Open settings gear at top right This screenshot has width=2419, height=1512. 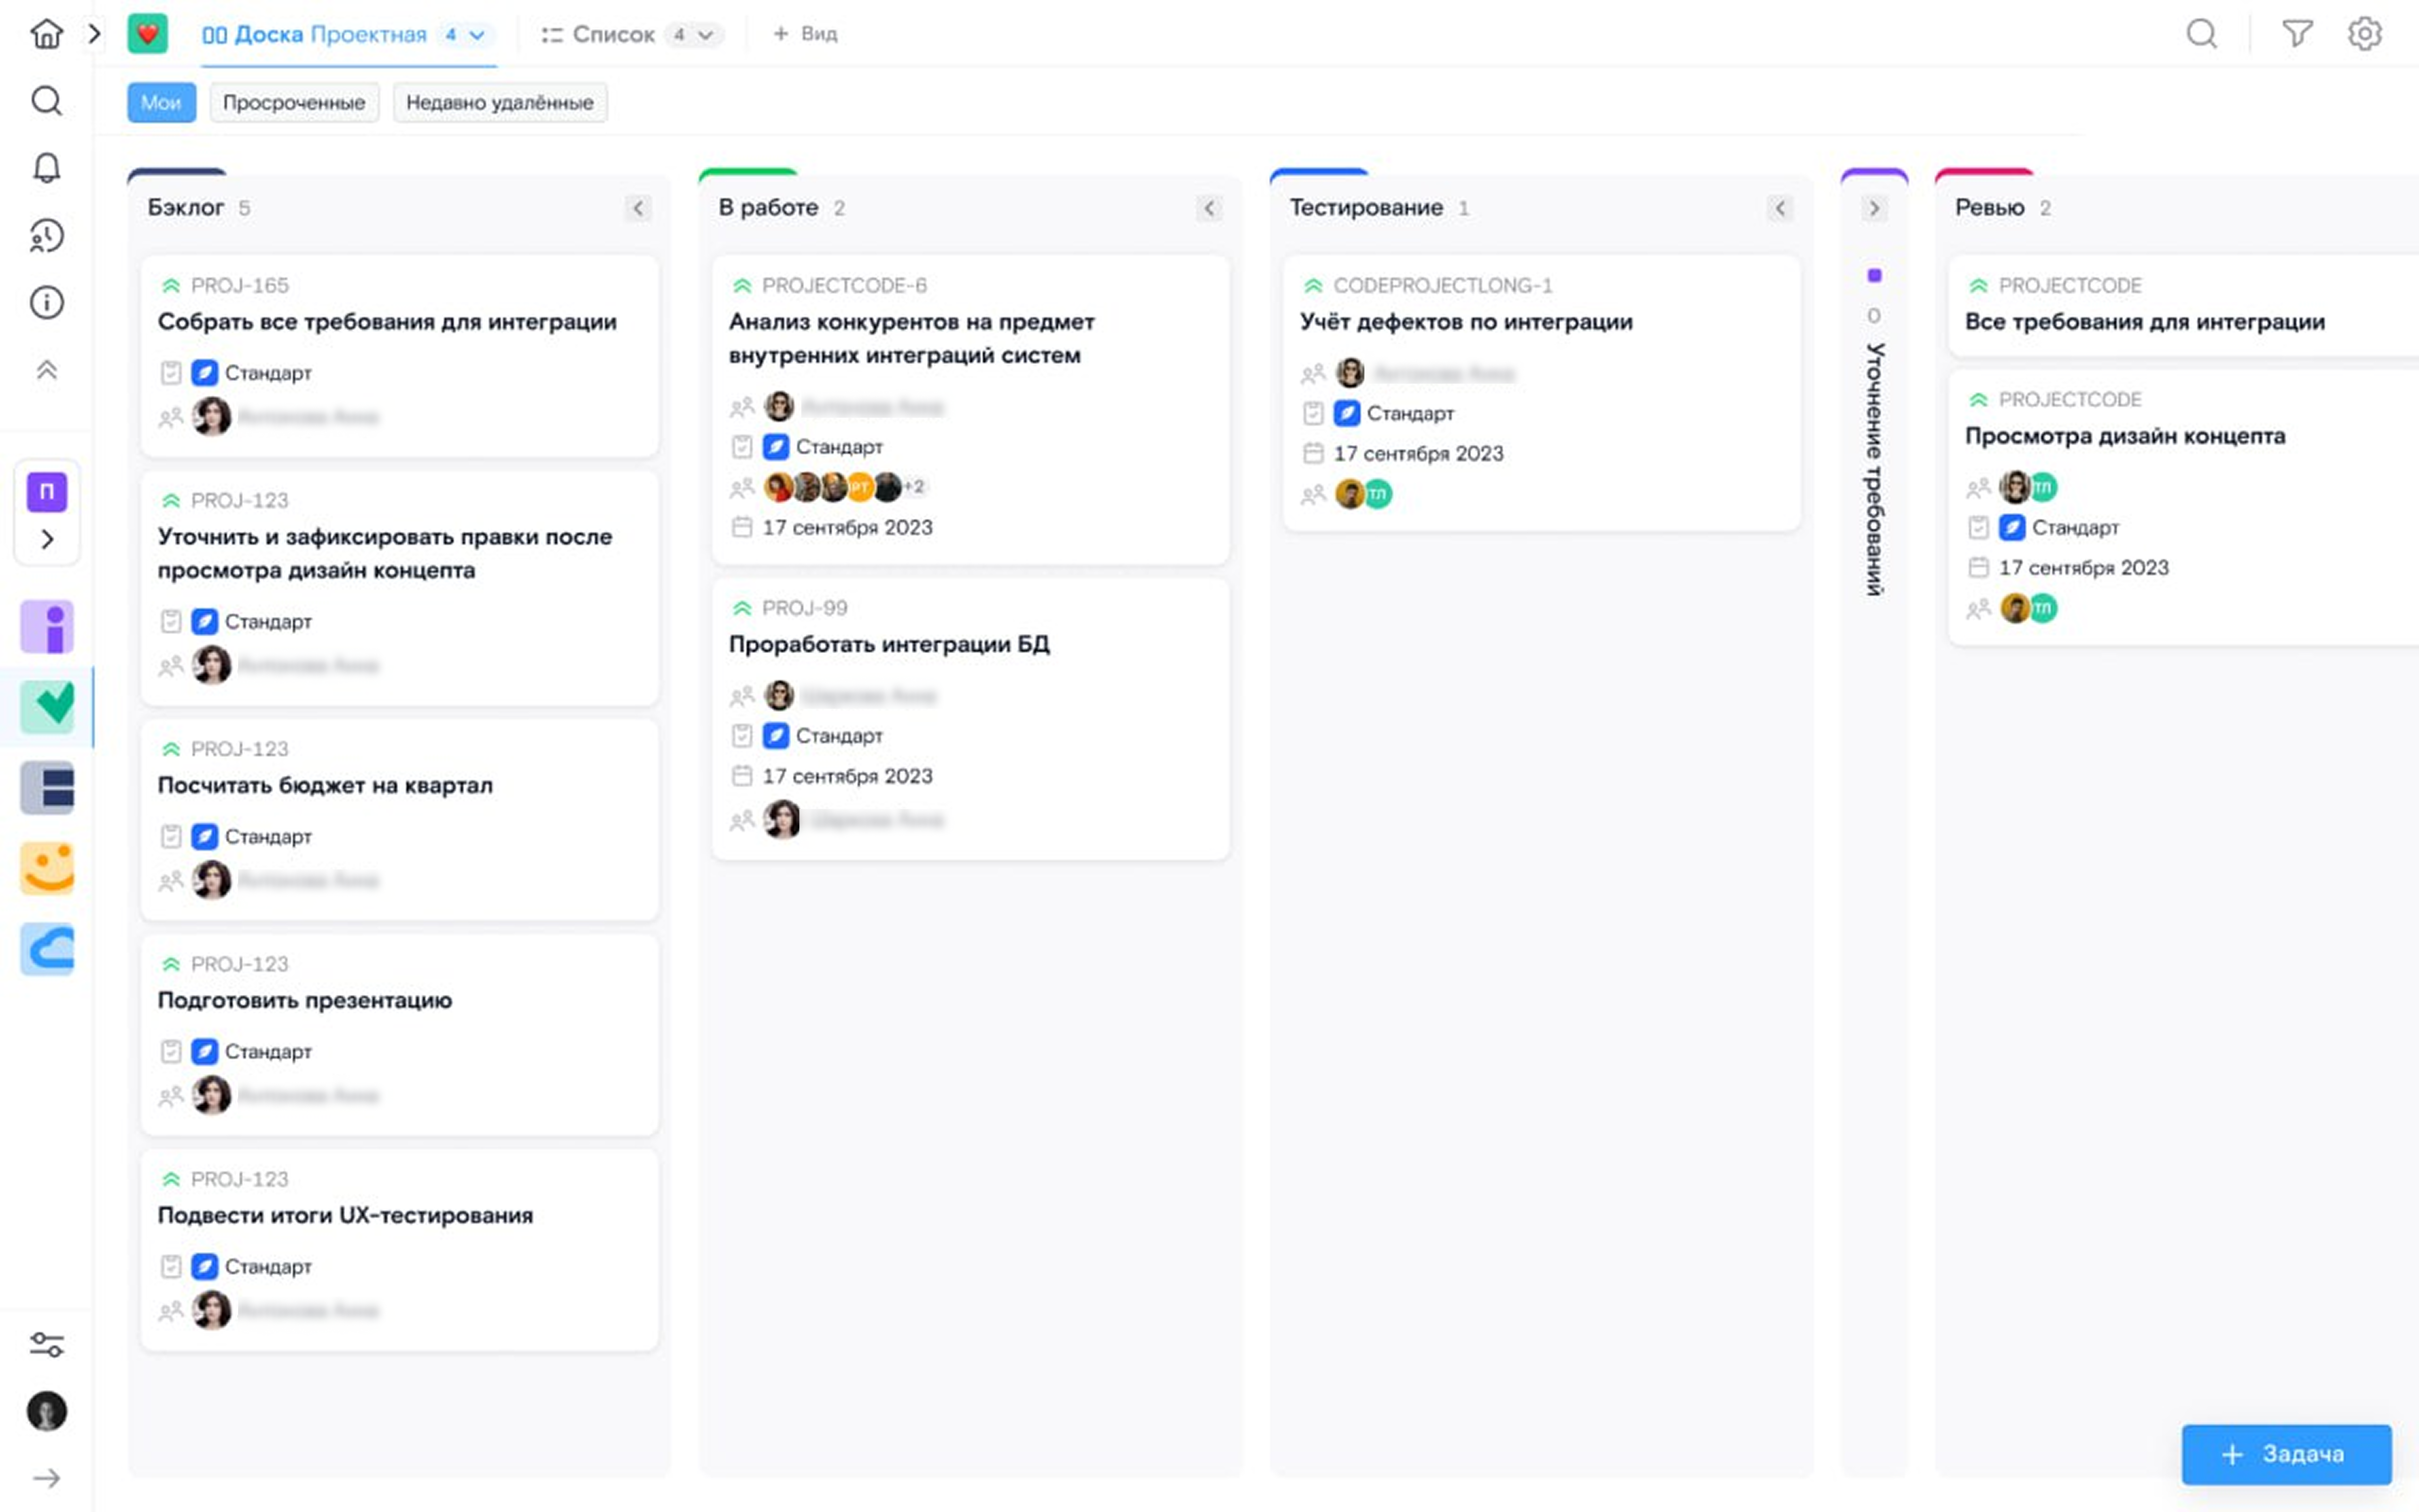[2364, 34]
